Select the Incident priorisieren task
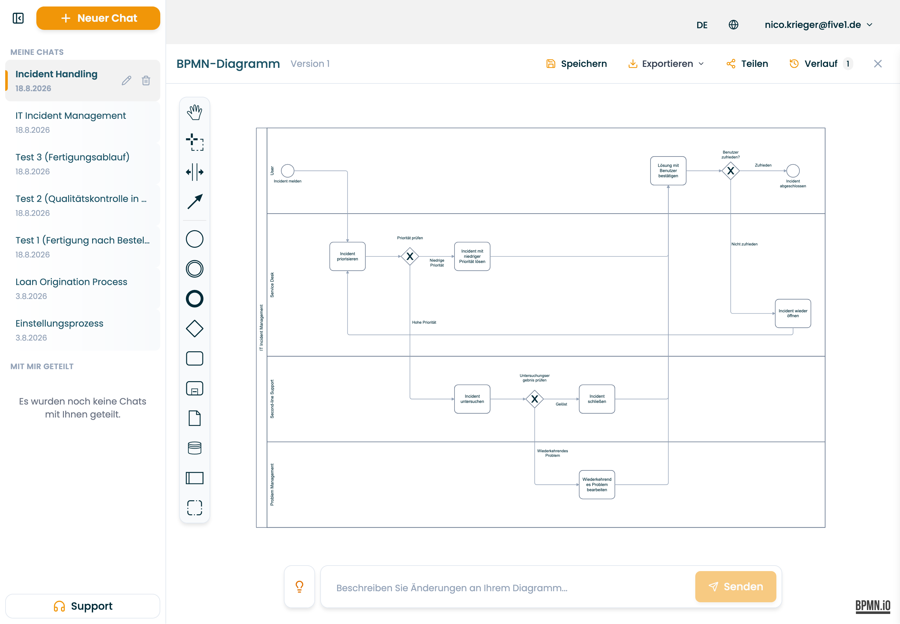 pos(347,256)
